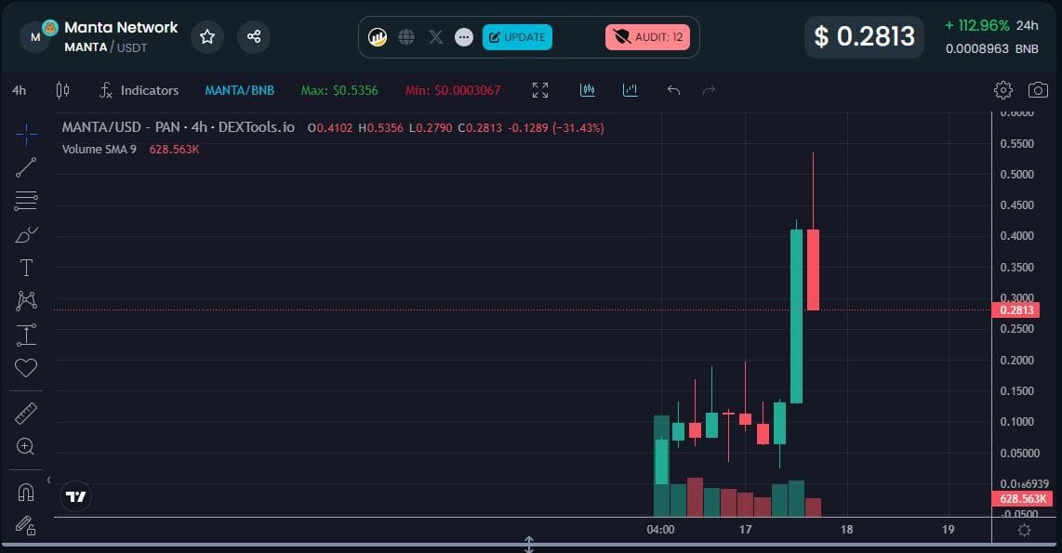Switch to the MANTA/BNB pair
The width and height of the screenshot is (1062, 553).
(x=239, y=90)
